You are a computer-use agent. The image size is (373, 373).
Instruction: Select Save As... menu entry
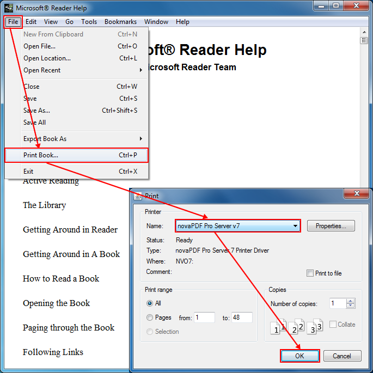(x=76, y=111)
